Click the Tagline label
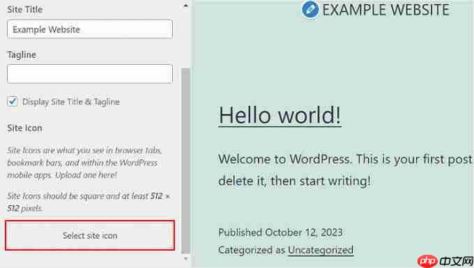The image size is (474, 268). [x=22, y=54]
